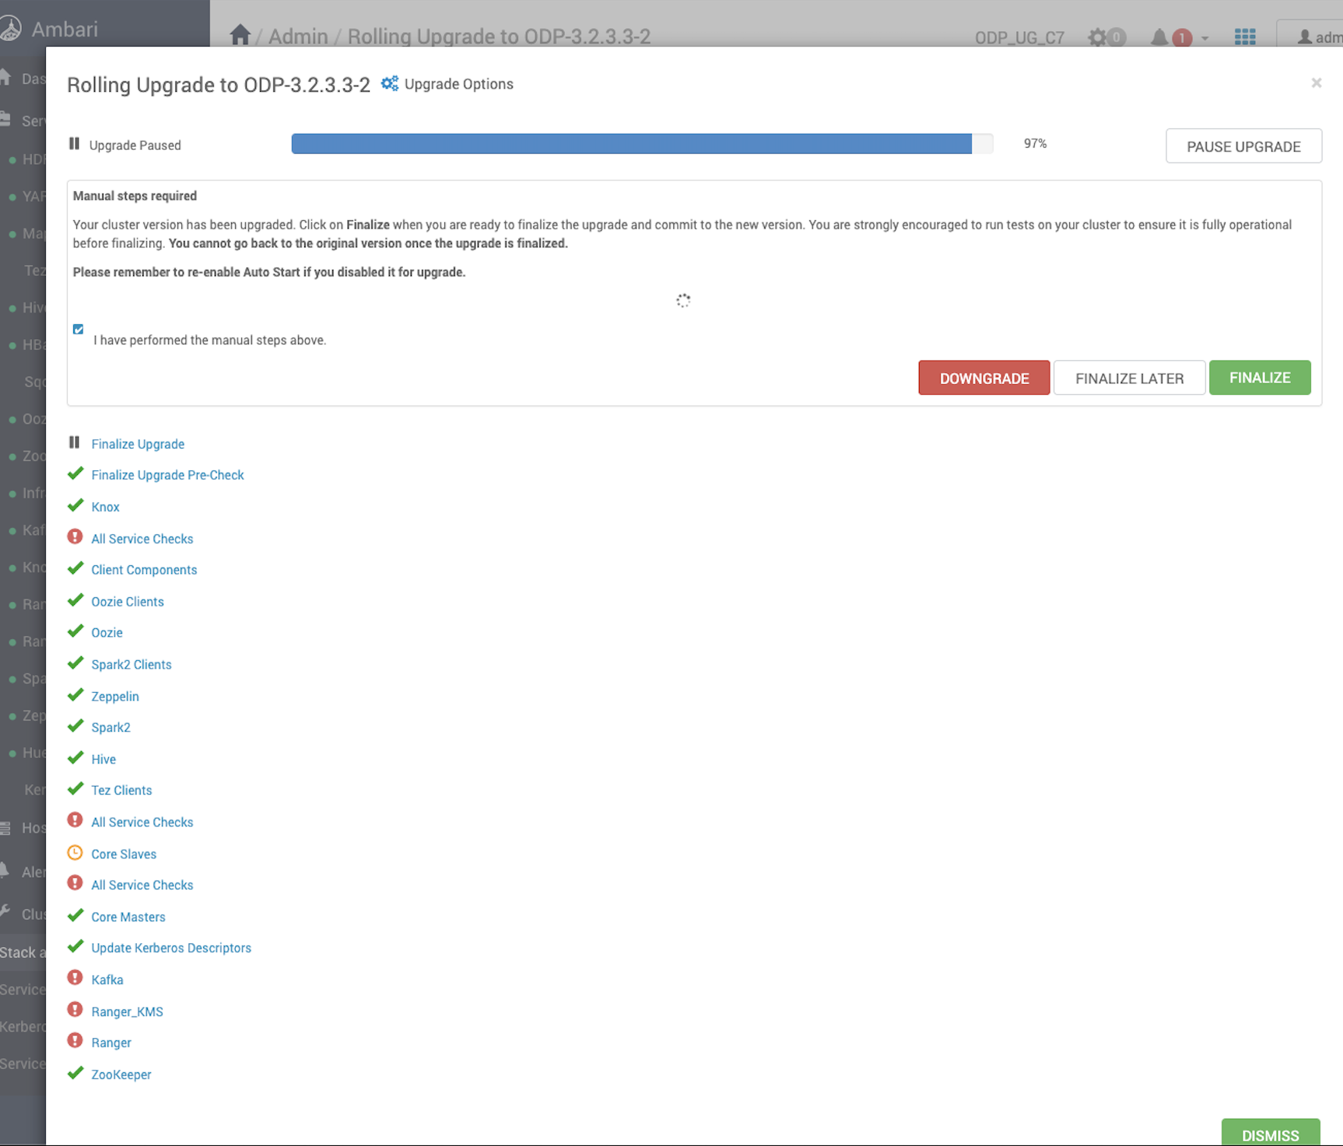Click the check icon beside Client Components
Image resolution: width=1343 pixels, height=1146 pixels.
75,568
